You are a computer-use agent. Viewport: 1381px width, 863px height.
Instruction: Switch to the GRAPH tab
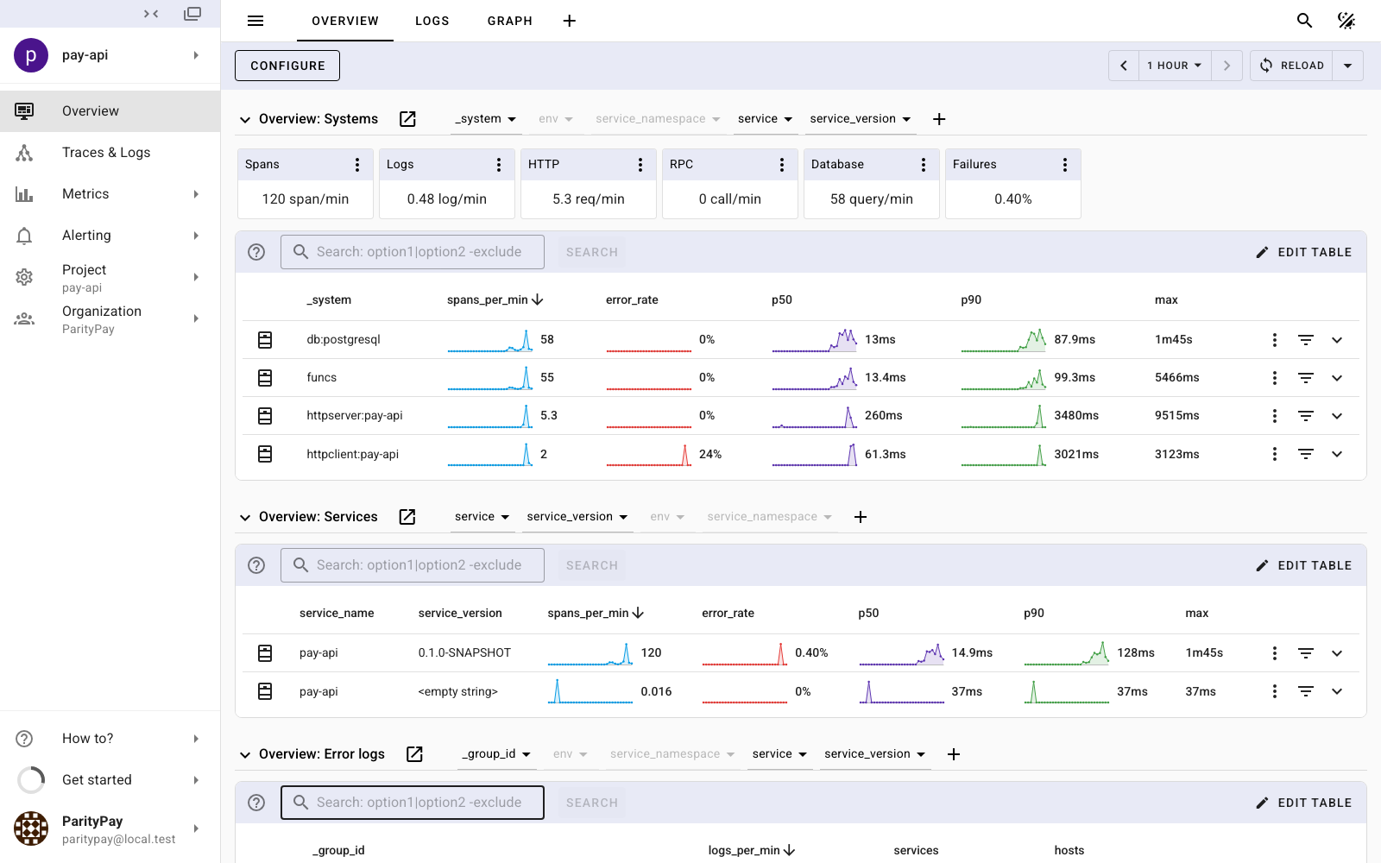[x=510, y=21]
